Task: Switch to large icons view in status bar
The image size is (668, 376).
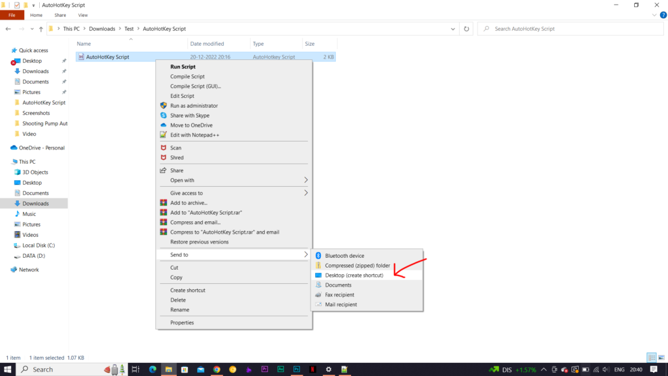Action: click(x=661, y=358)
